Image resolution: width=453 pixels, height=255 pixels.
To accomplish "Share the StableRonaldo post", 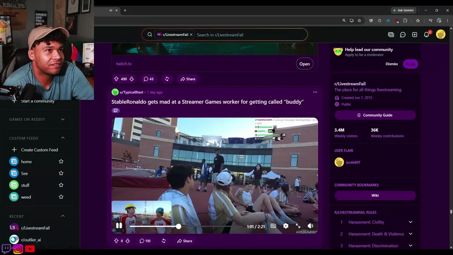I will [x=185, y=241].
